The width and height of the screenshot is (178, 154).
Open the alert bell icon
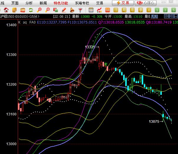72,10
